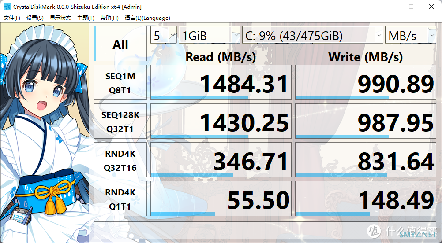Click the CrystalDiskMark title bar app icon
The image size is (442, 243).
pyautogui.click(x=7, y=7)
